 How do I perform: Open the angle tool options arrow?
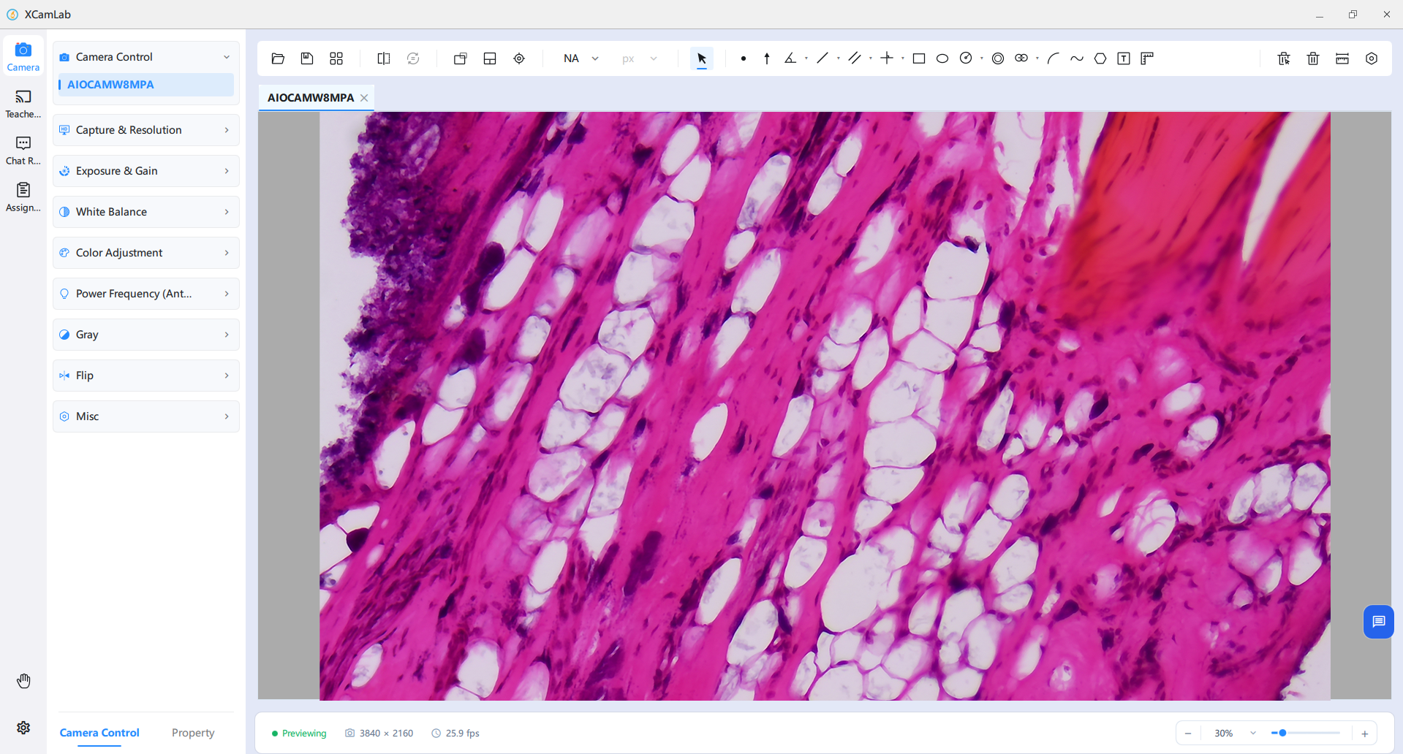[x=806, y=58]
